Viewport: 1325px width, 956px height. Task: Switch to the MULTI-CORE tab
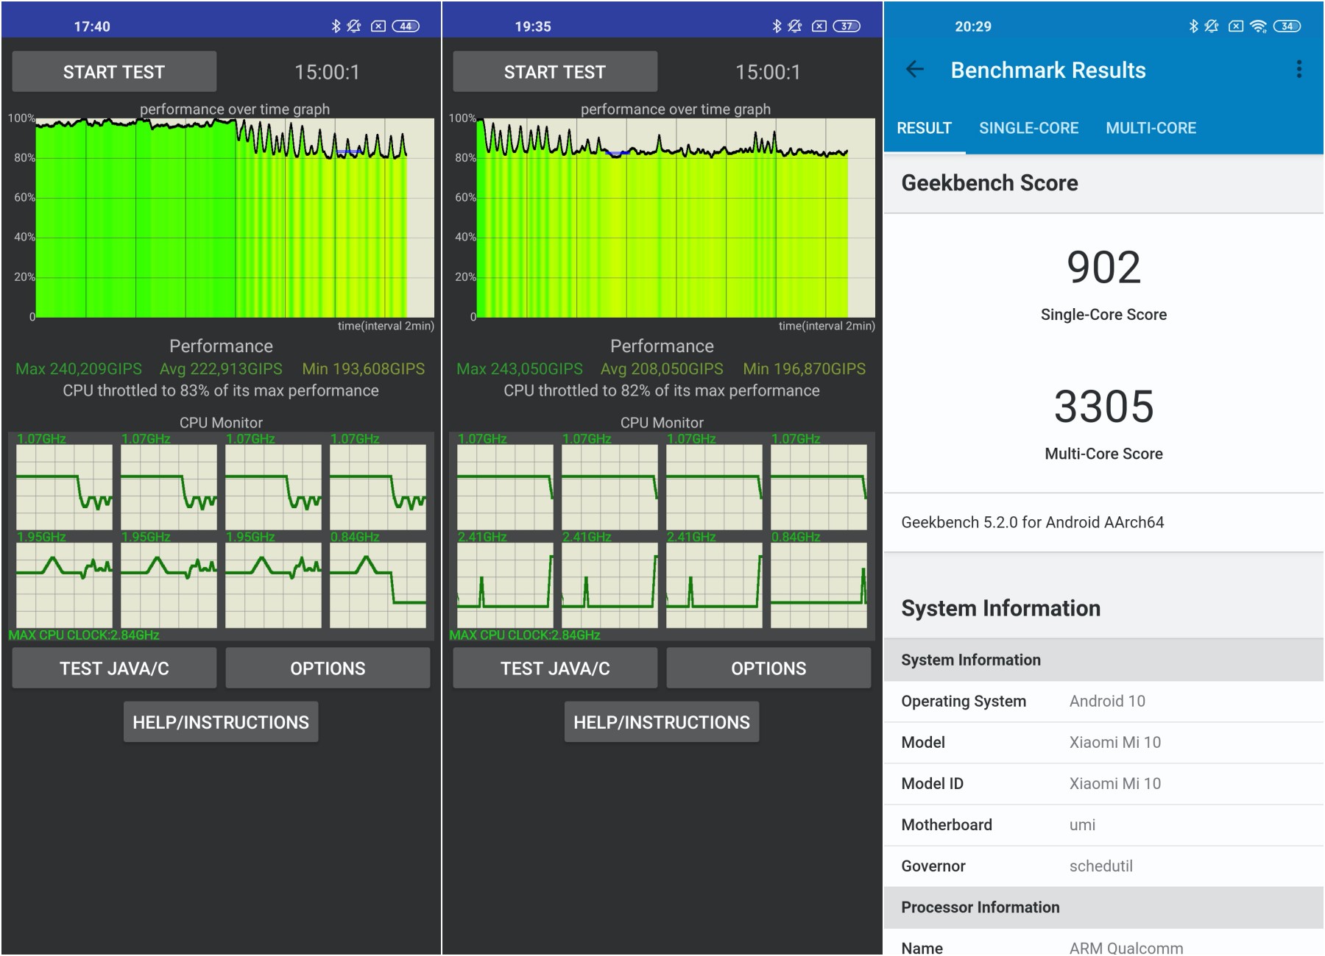point(1151,128)
